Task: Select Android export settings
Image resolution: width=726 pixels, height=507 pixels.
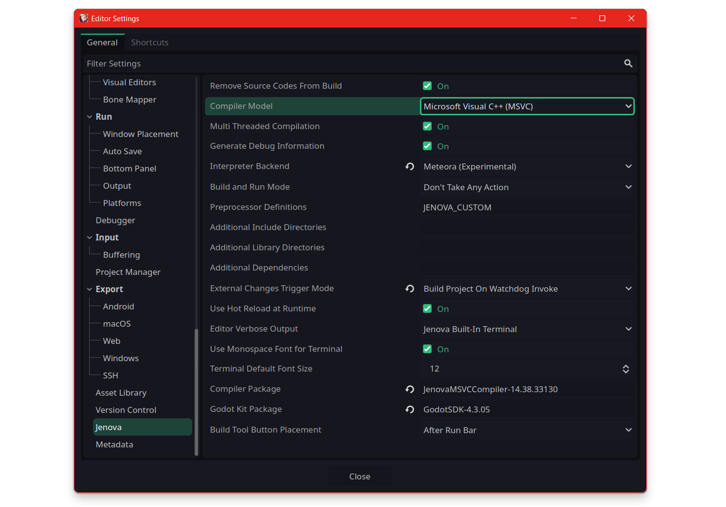Action: tap(118, 306)
